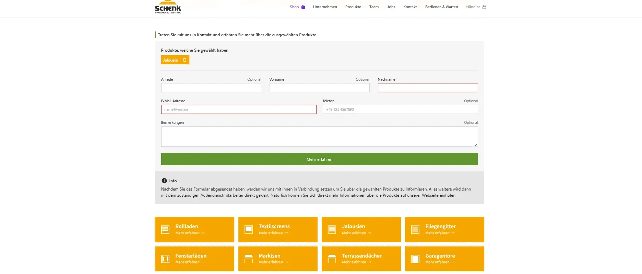Open Rollladen Mehr erfahren link

pyautogui.click(x=190, y=233)
